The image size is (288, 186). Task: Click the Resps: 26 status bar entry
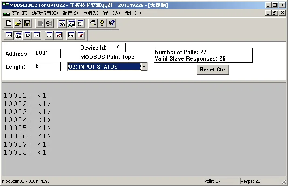click(x=259, y=181)
